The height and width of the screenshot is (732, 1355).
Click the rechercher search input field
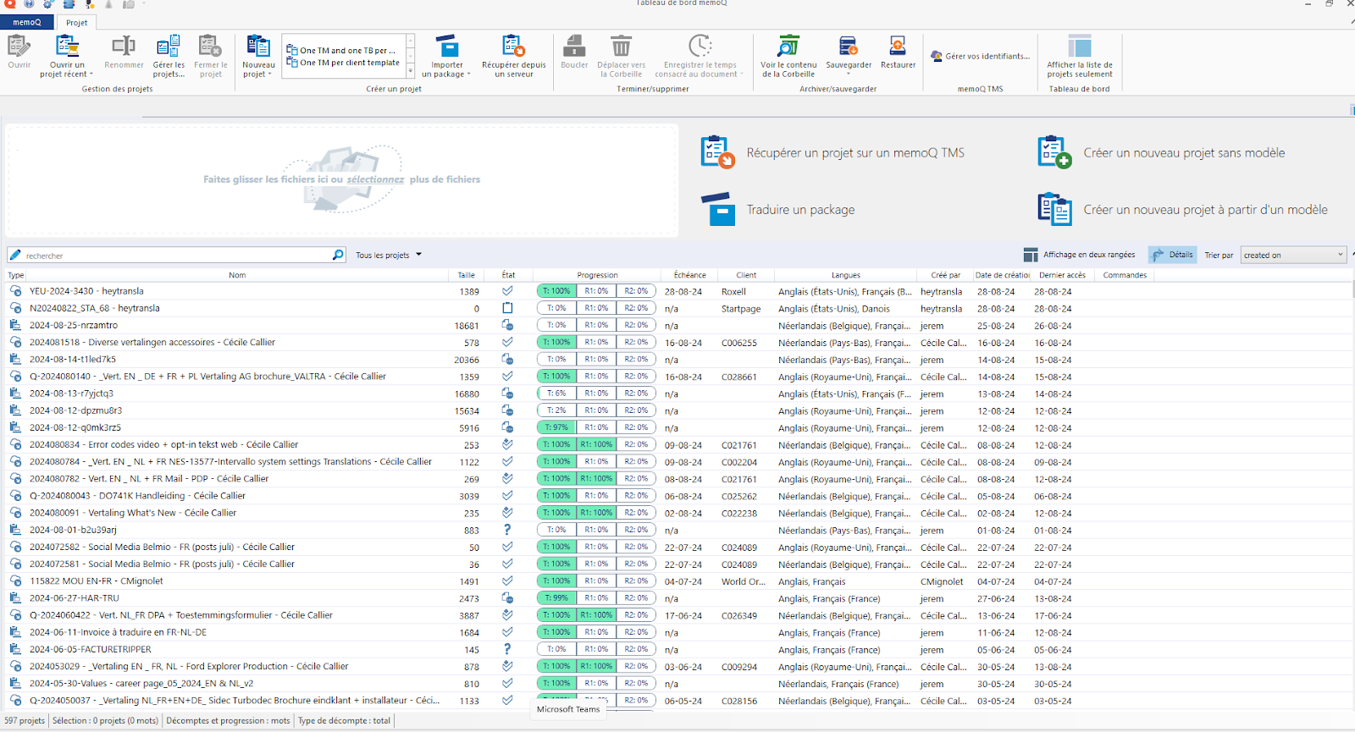[x=176, y=255]
